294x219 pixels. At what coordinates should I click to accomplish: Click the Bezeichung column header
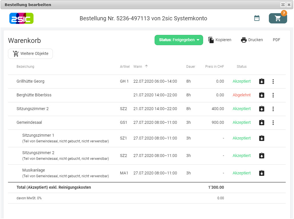click(x=25, y=67)
